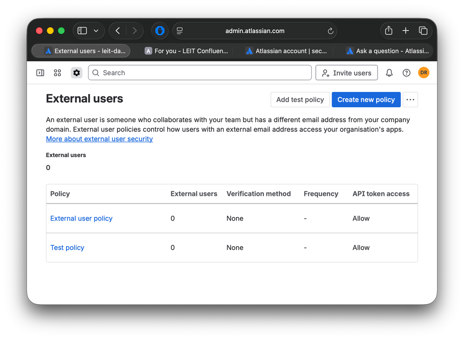This screenshot has width=464, height=340.
Task: Open help using the question mark icon
Action: coord(406,72)
